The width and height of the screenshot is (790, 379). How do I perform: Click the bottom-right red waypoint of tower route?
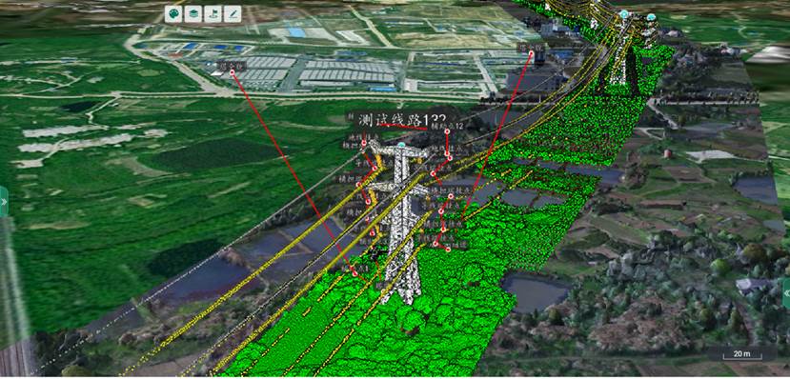(448, 249)
